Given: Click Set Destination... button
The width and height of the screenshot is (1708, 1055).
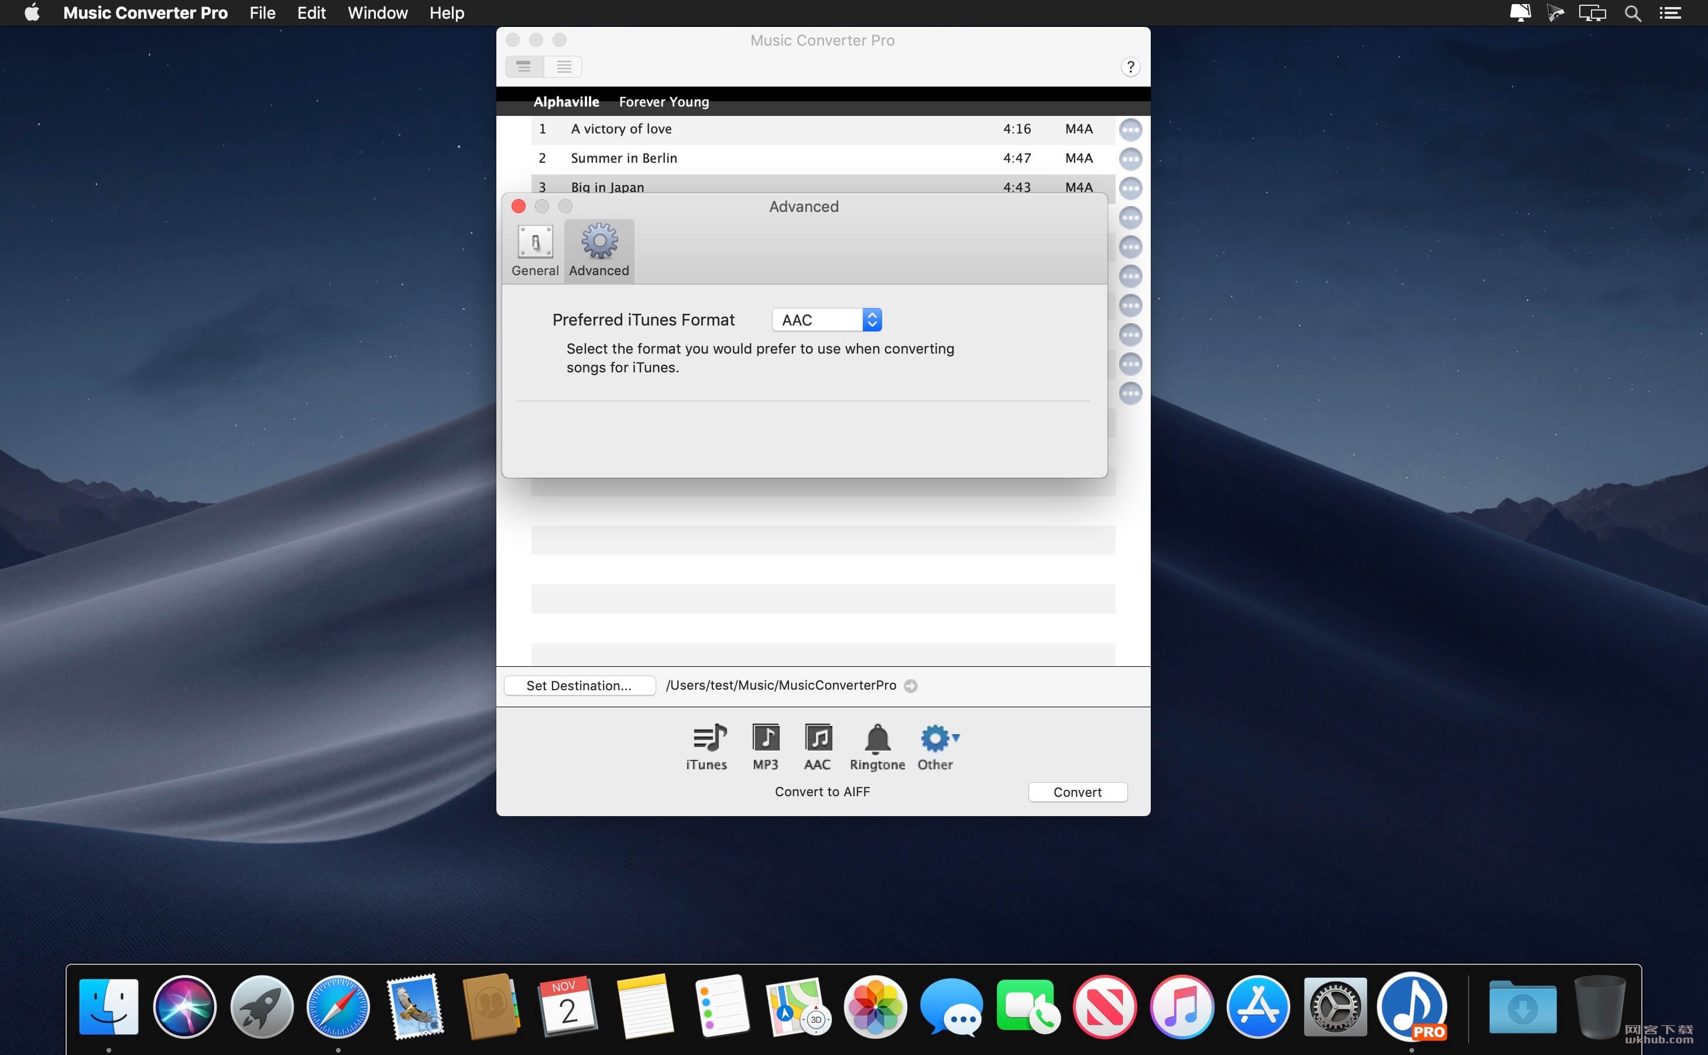Looking at the screenshot, I should click(x=579, y=685).
